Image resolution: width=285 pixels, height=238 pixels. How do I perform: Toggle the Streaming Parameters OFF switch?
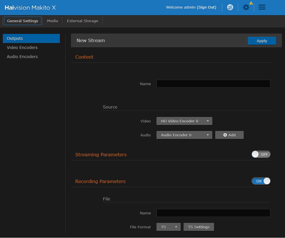[261, 154]
